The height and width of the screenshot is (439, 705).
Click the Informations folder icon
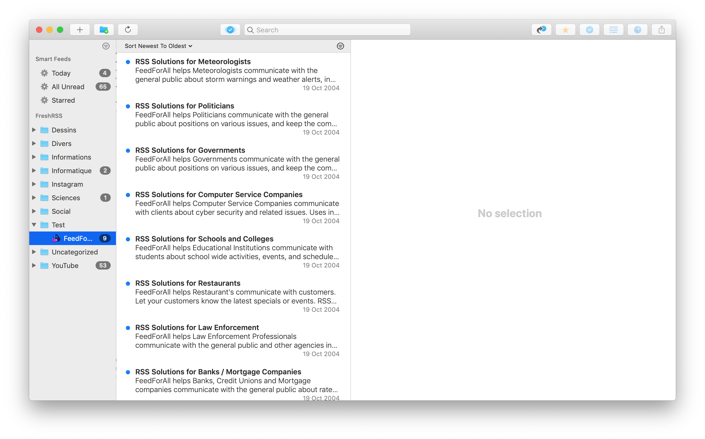click(44, 157)
